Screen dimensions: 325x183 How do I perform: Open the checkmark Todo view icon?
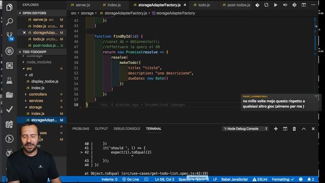(9, 109)
